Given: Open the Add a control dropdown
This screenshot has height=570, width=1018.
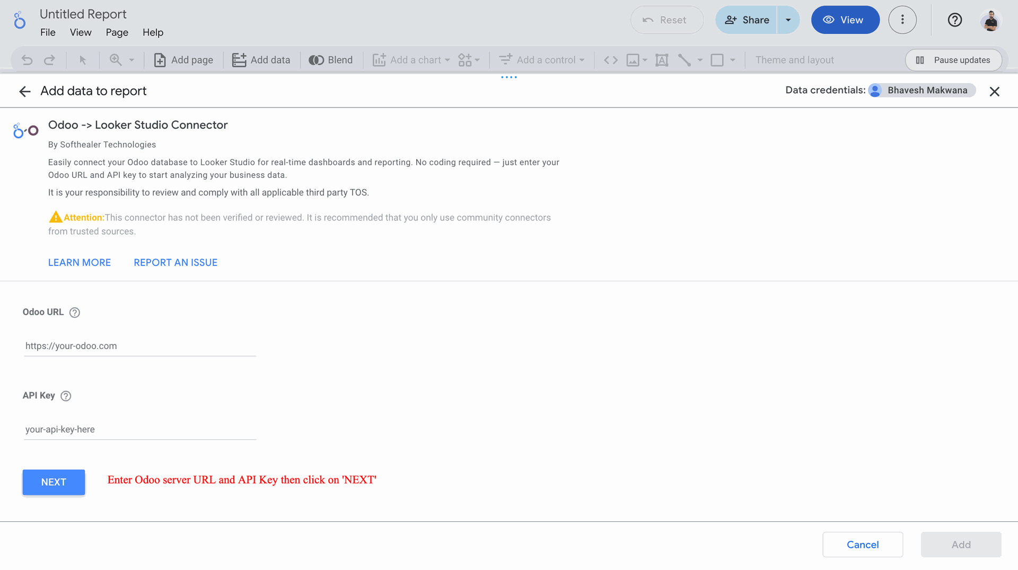Looking at the screenshot, I should [541, 60].
